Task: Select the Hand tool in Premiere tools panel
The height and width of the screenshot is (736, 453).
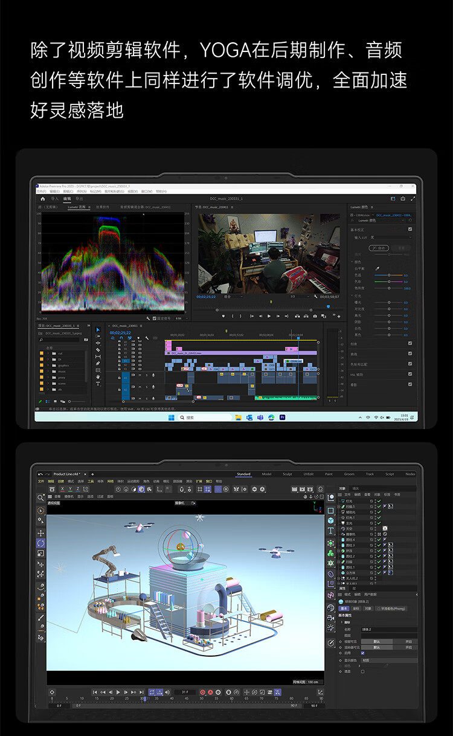Action: [x=98, y=376]
